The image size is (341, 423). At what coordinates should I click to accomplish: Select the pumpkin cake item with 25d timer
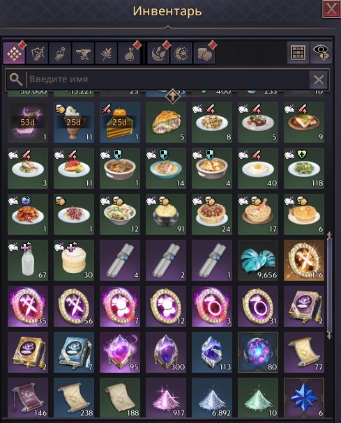pyautogui.click(x=120, y=122)
